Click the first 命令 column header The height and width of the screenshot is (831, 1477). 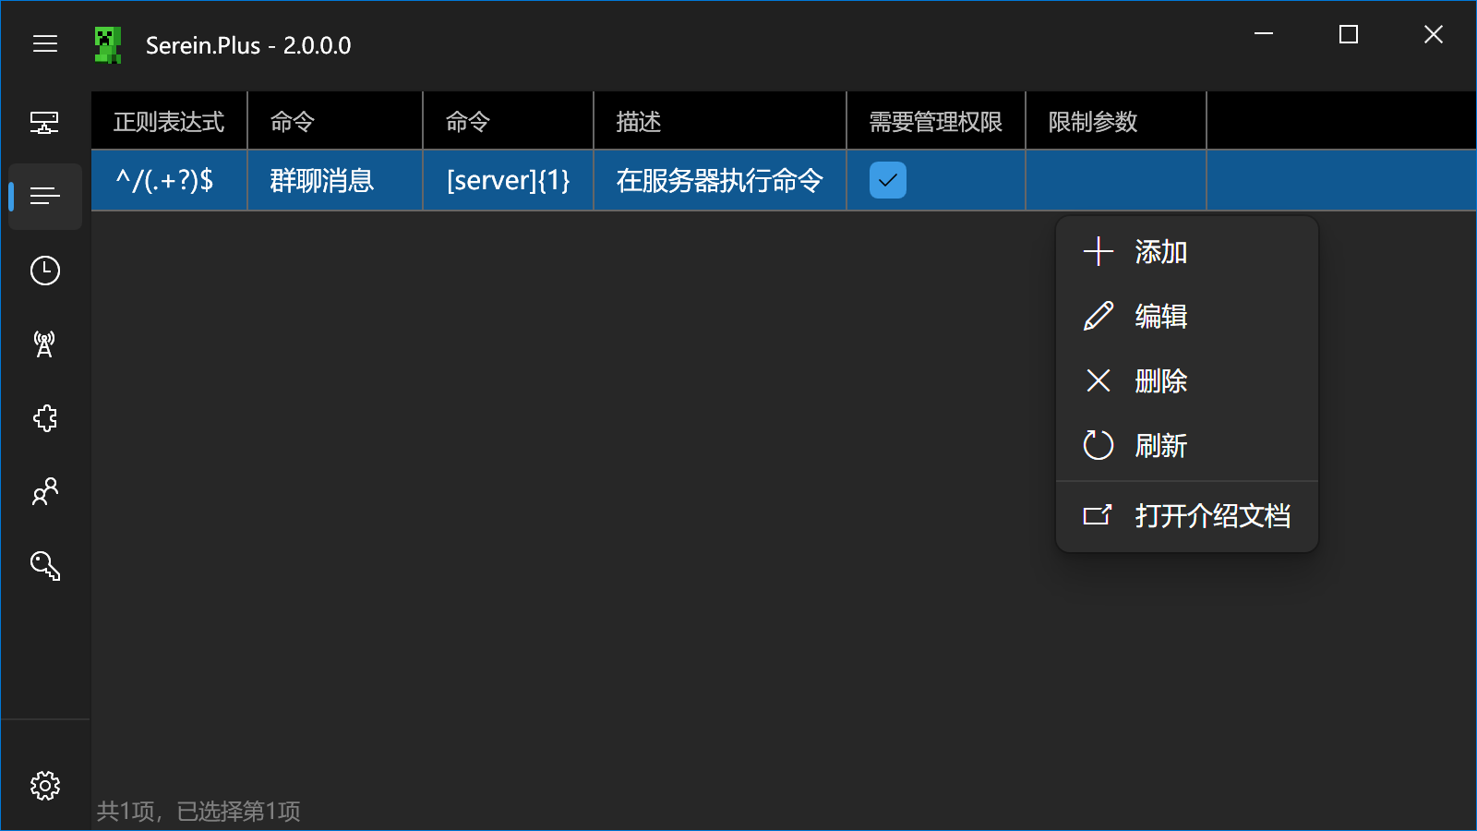click(335, 121)
